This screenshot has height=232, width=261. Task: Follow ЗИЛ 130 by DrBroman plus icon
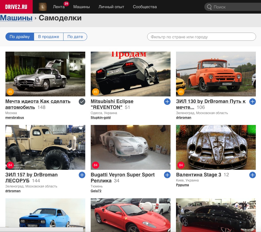pos(253,102)
